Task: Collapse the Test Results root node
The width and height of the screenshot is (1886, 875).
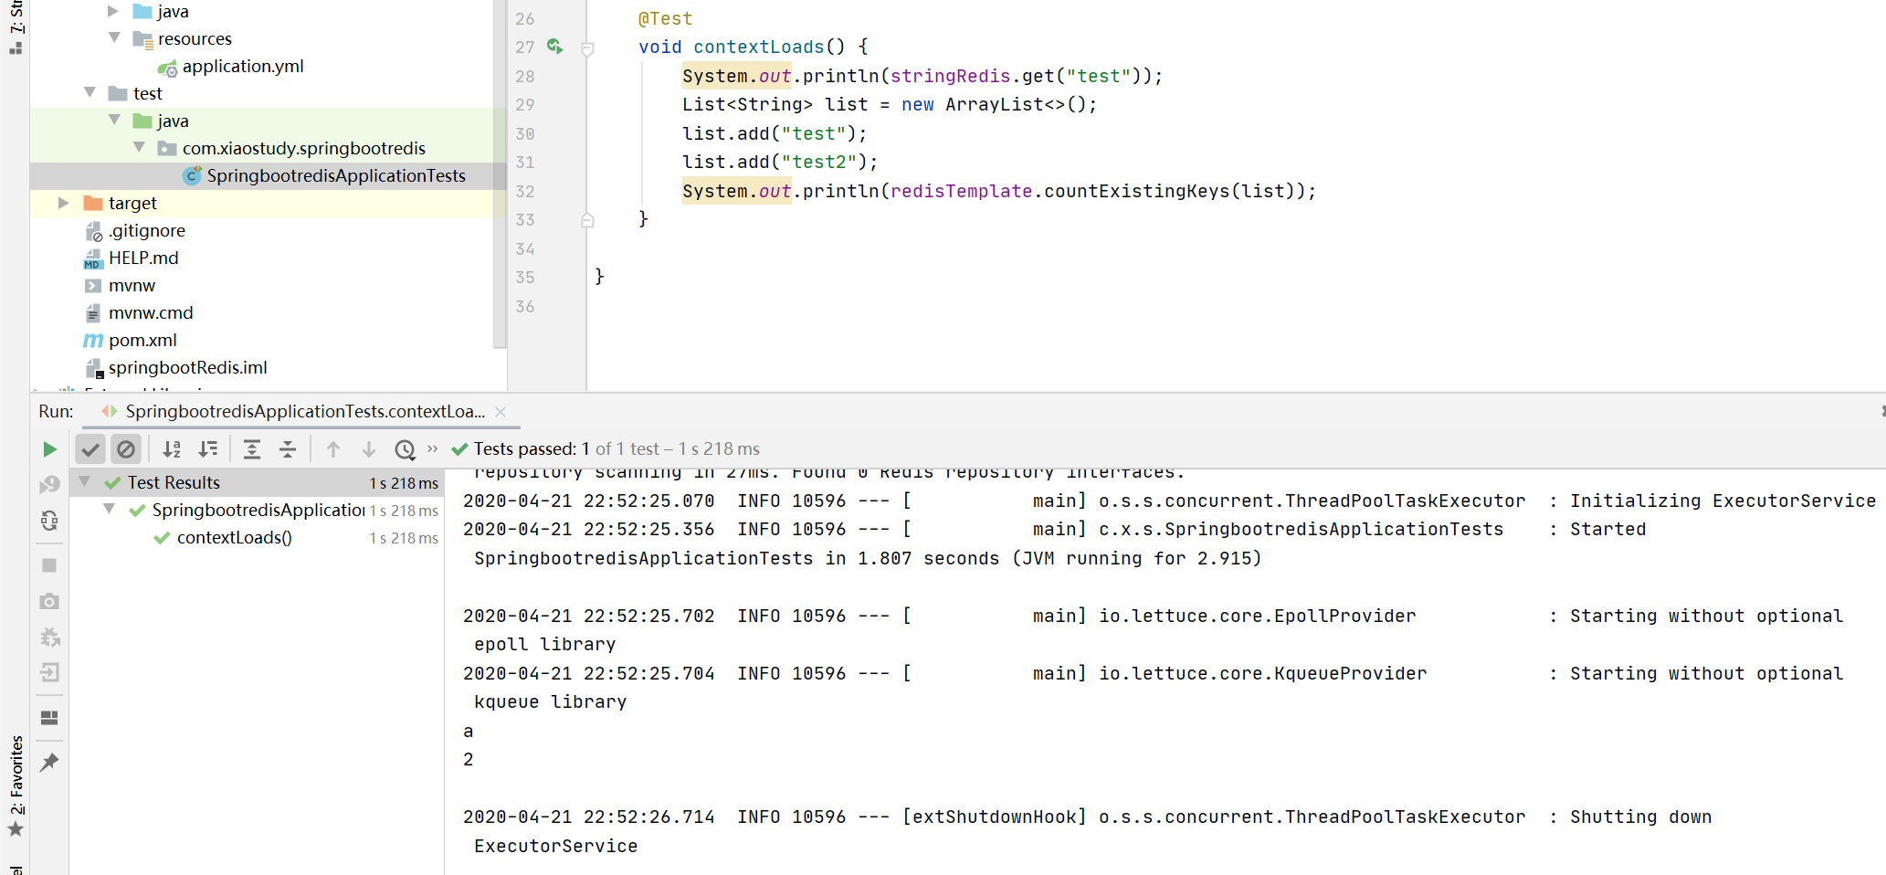Action: pyautogui.click(x=85, y=481)
